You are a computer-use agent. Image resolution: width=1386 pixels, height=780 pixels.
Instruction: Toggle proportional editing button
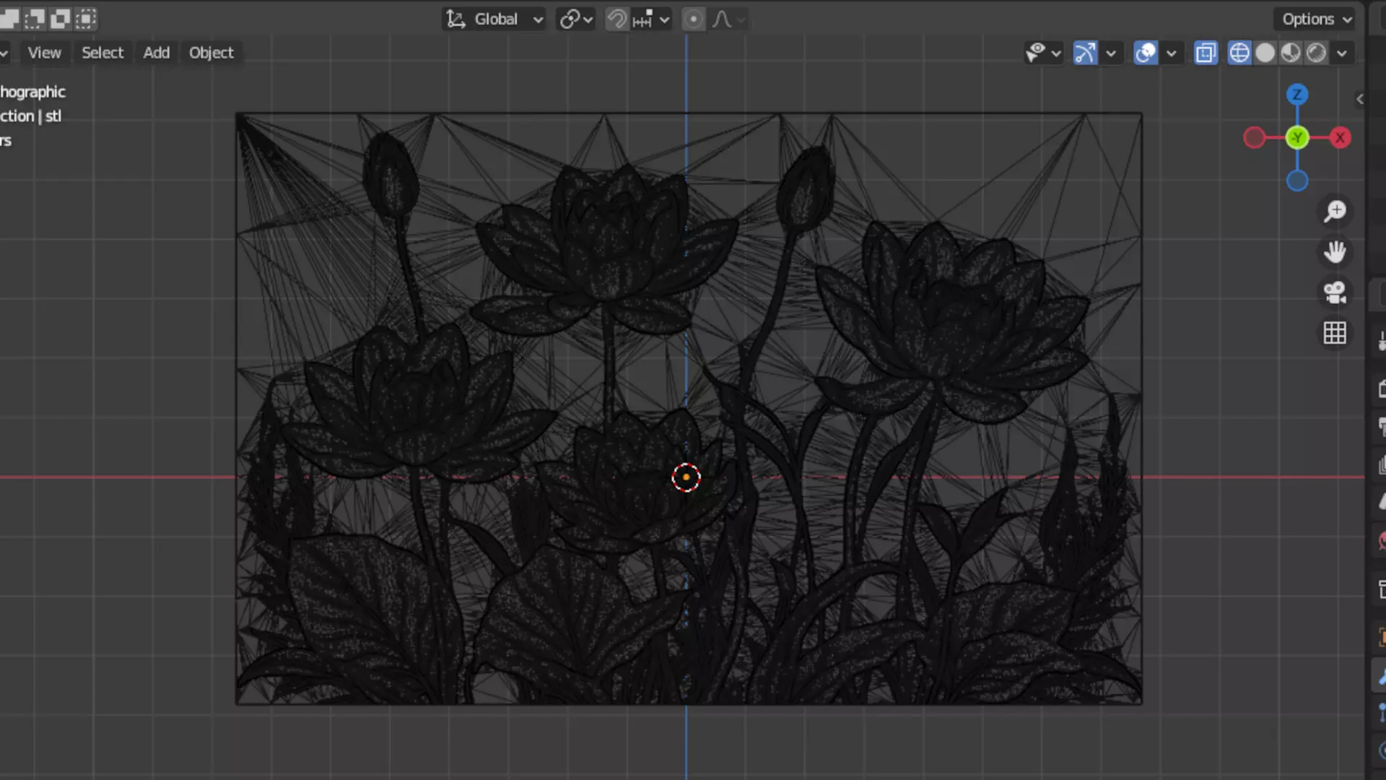692,19
